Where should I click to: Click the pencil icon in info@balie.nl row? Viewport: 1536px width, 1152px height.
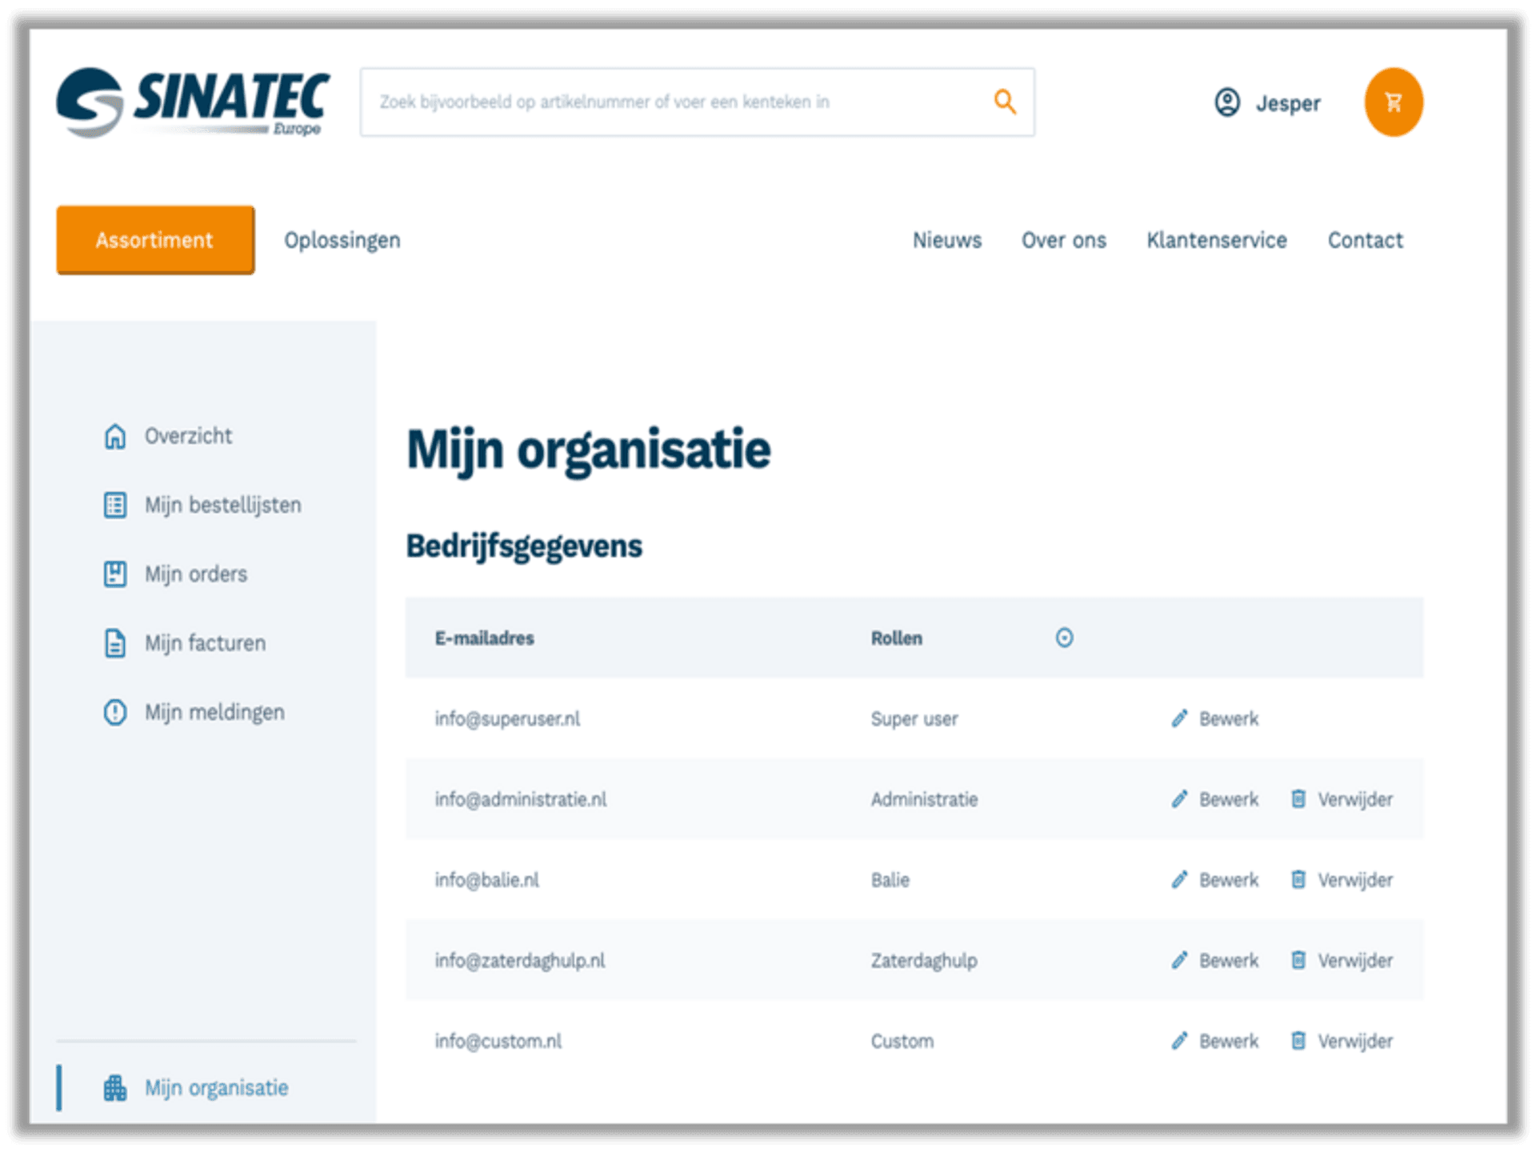1179,880
